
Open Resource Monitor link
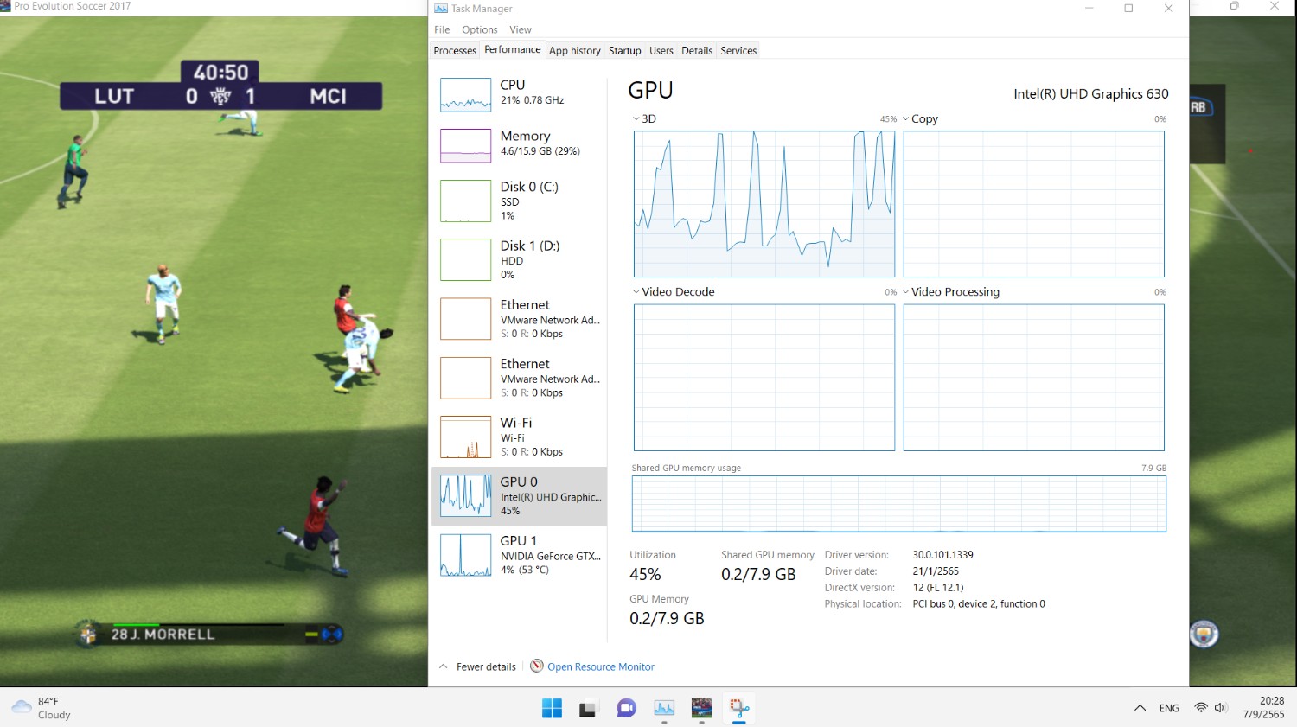click(x=601, y=666)
